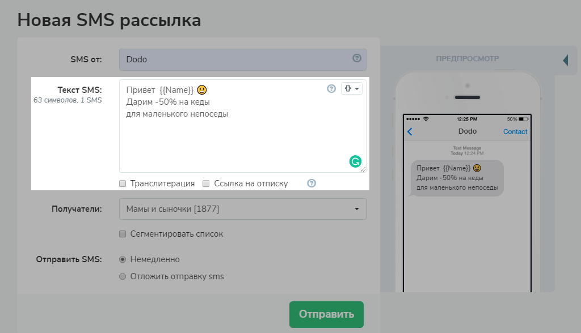Screen dimensions: 581x333
Task: Click the question mark icon near SMS text area
Action: [x=331, y=88]
